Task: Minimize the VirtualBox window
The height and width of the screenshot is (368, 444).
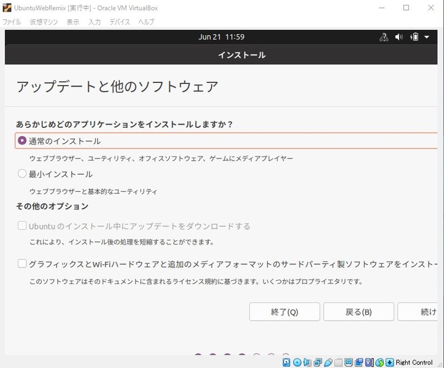Action: [x=382, y=8]
